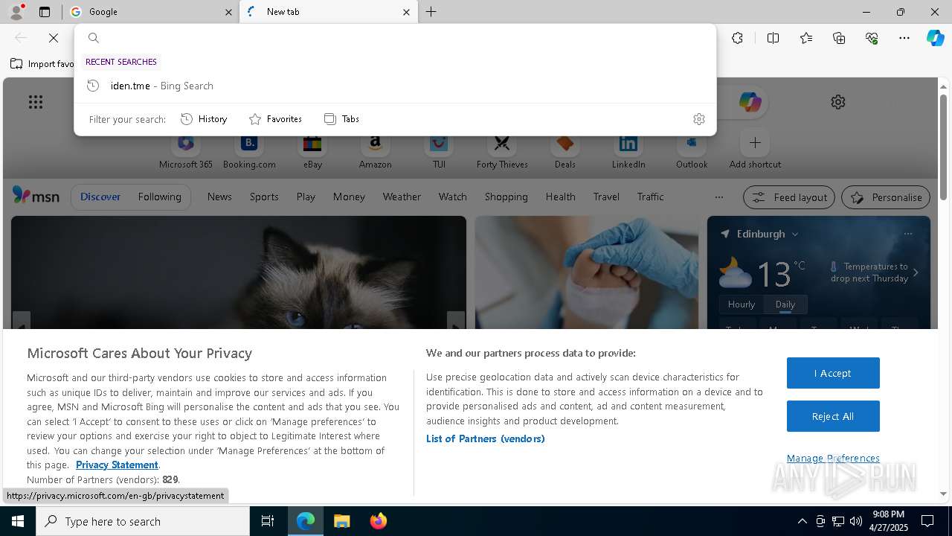Open the Shopping category
The image size is (952, 536).
click(x=506, y=197)
